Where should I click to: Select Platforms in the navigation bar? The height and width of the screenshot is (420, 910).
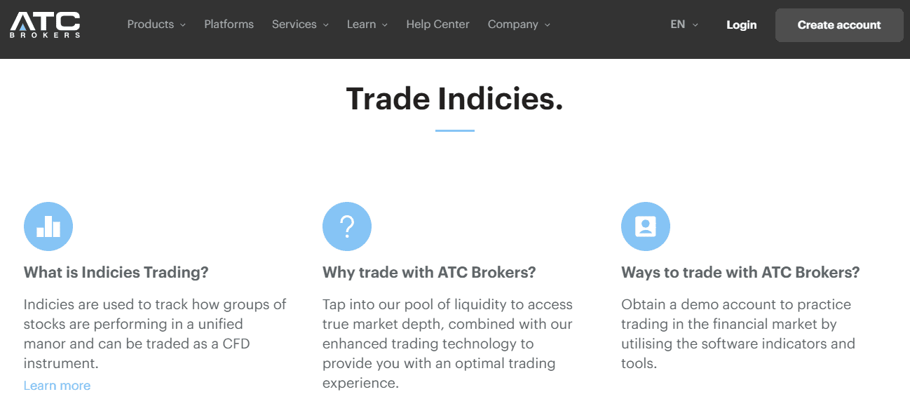(x=229, y=24)
